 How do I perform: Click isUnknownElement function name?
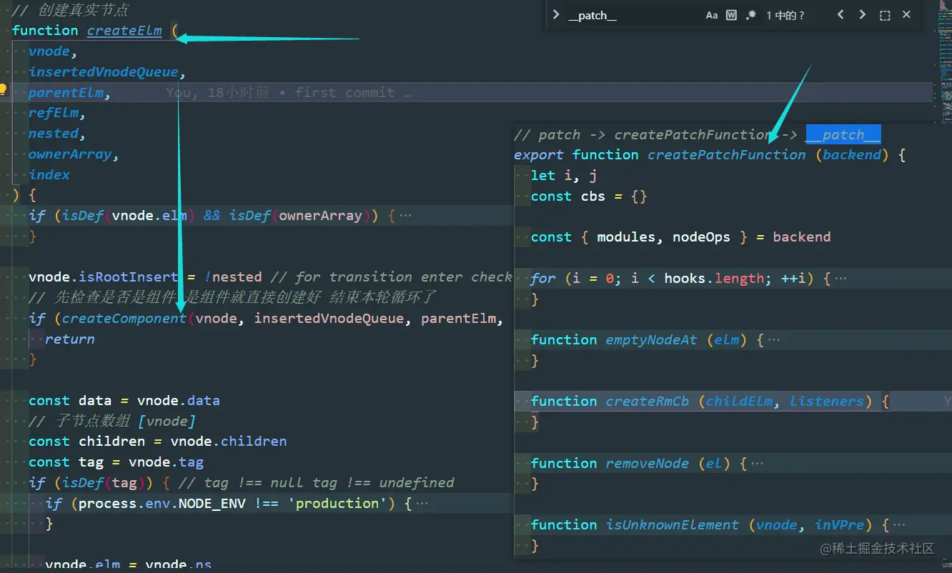[673, 525]
